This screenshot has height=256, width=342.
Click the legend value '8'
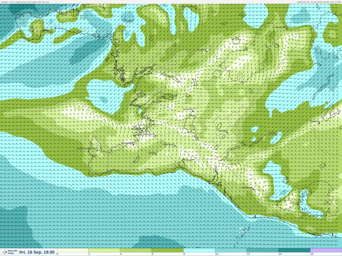(x=184, y=254)
